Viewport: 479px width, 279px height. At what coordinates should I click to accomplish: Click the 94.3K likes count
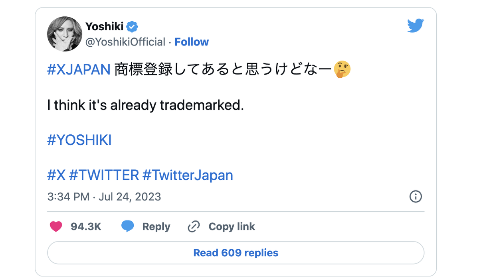coord(86,227)
